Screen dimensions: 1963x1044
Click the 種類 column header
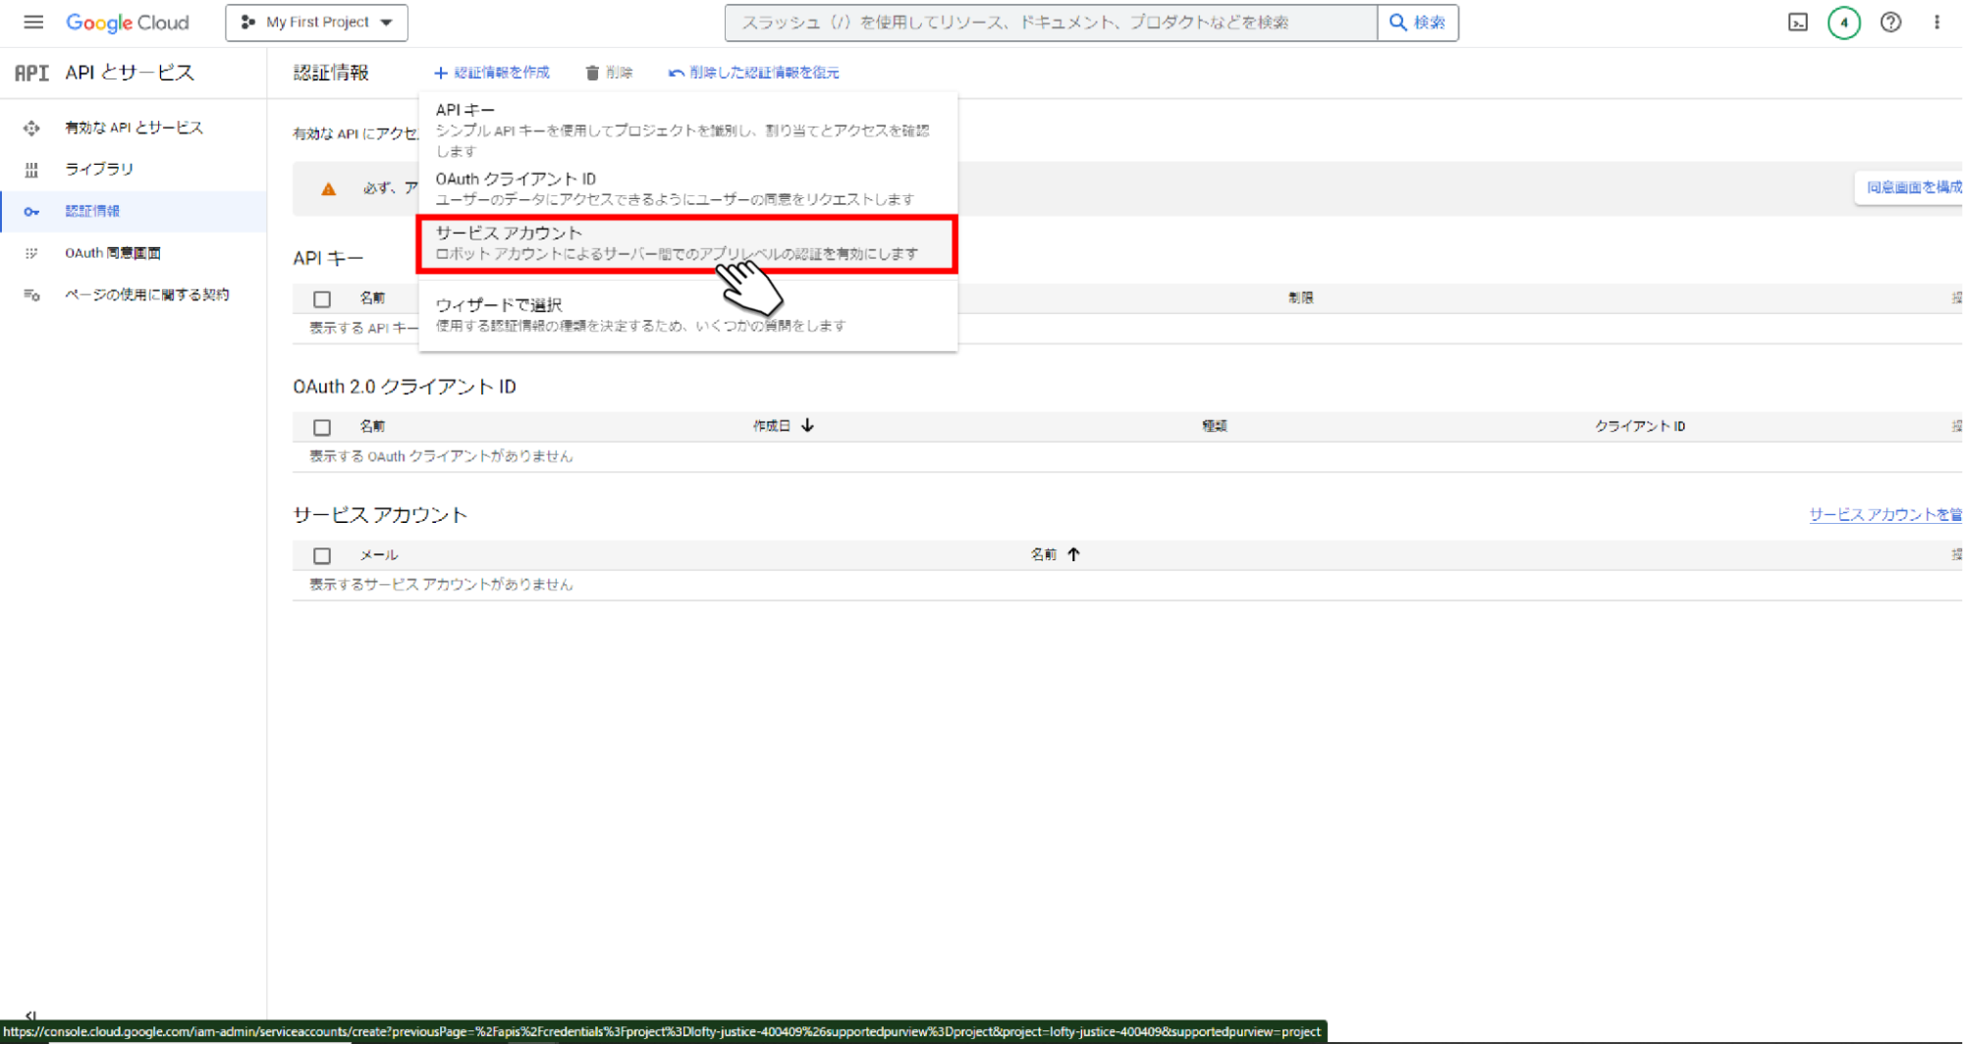(1215, 426)
